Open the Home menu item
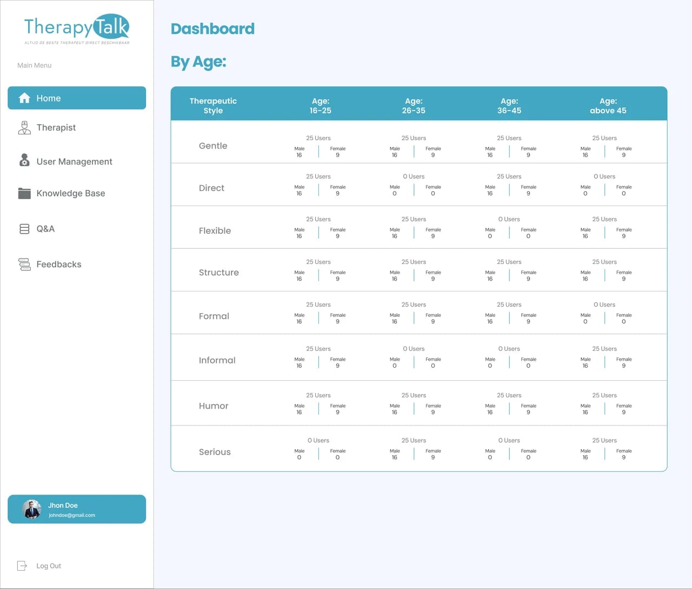Image resolution: width=692 pixels, height=589 pixels. coord(77,98)
